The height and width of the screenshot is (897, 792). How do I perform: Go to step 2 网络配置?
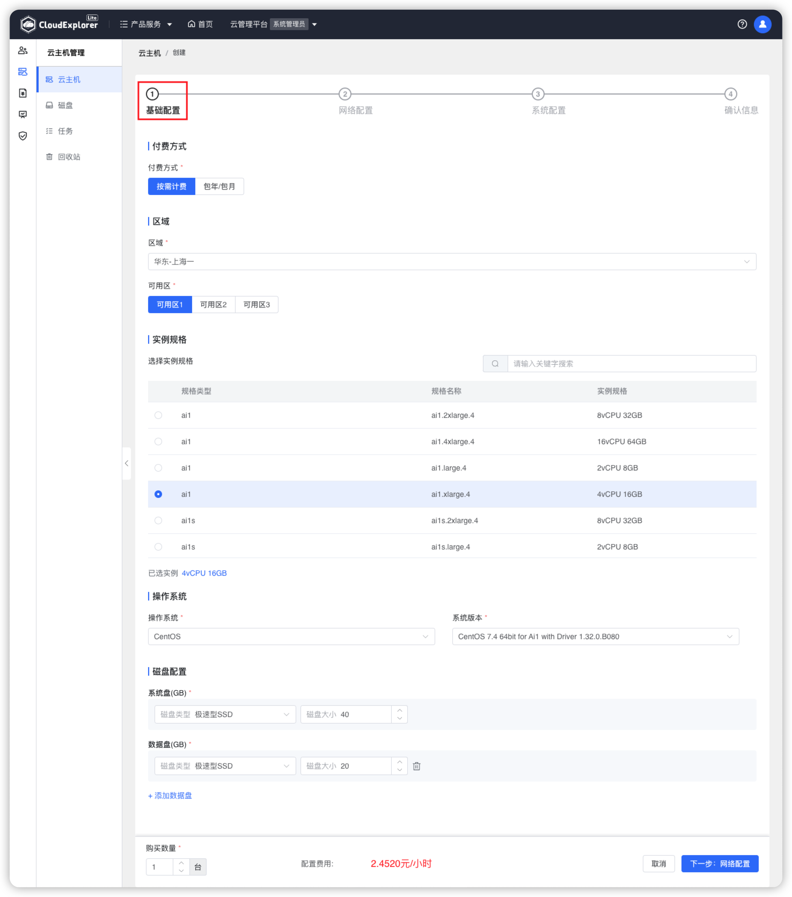coord(355,101)
